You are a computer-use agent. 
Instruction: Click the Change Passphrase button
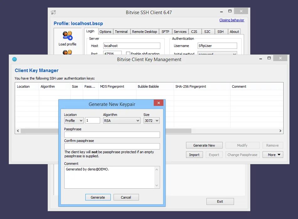click(242, 155)
